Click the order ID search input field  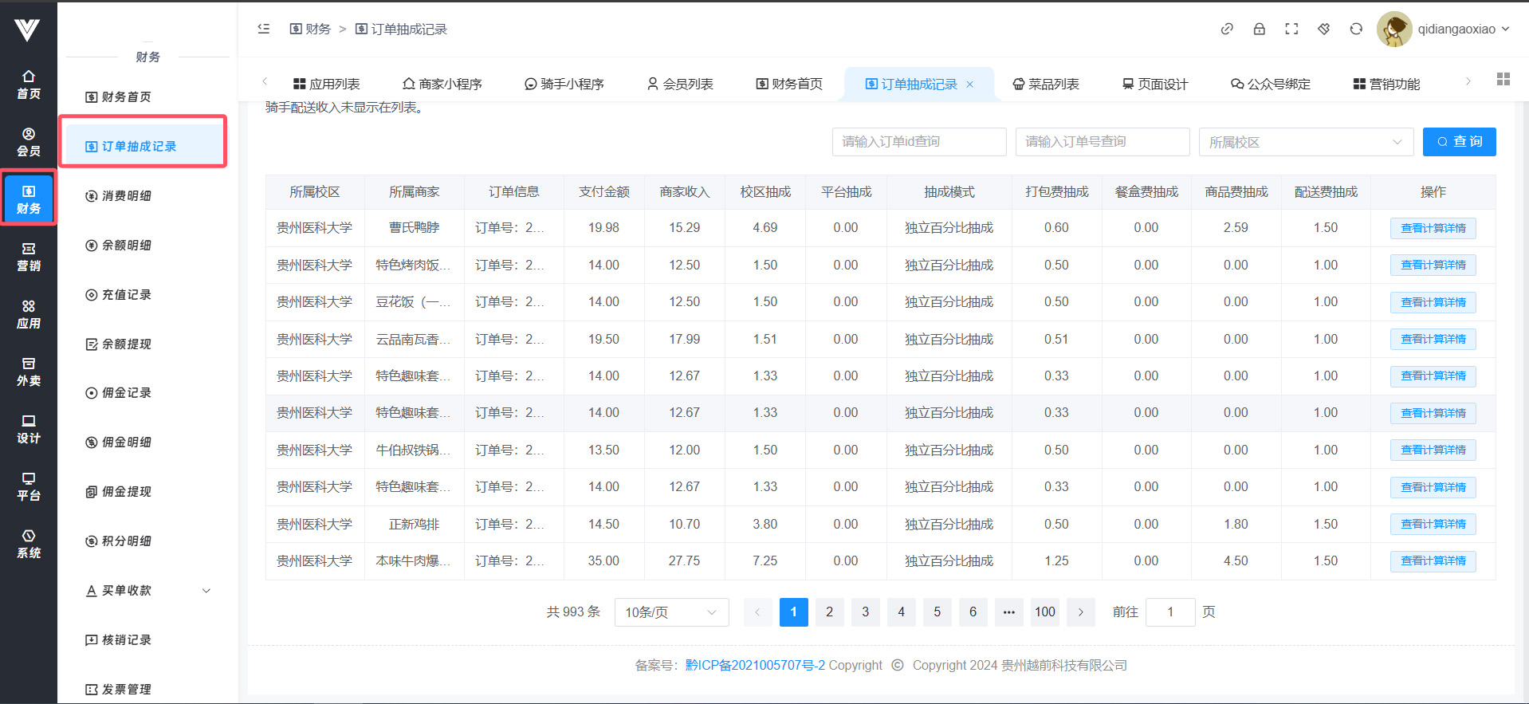(x=918, y=142)
